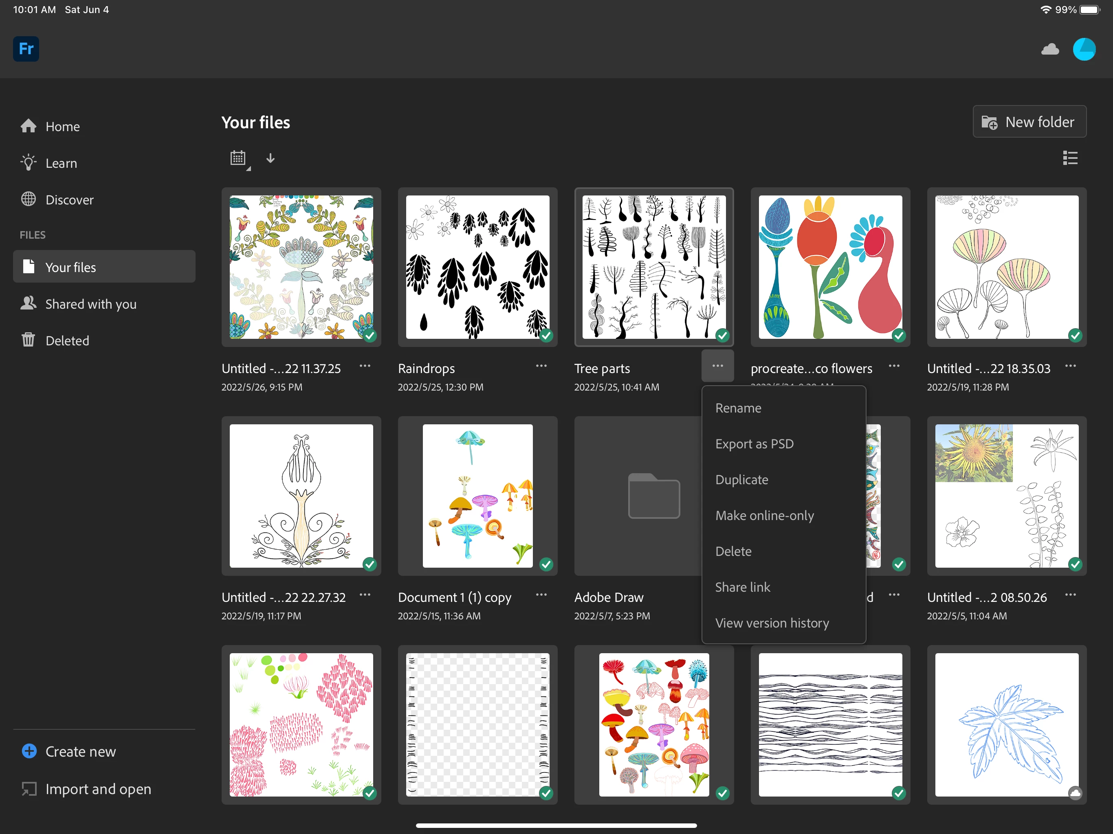
Task: Open the user profile avatar
Action: coord(1084,49)
